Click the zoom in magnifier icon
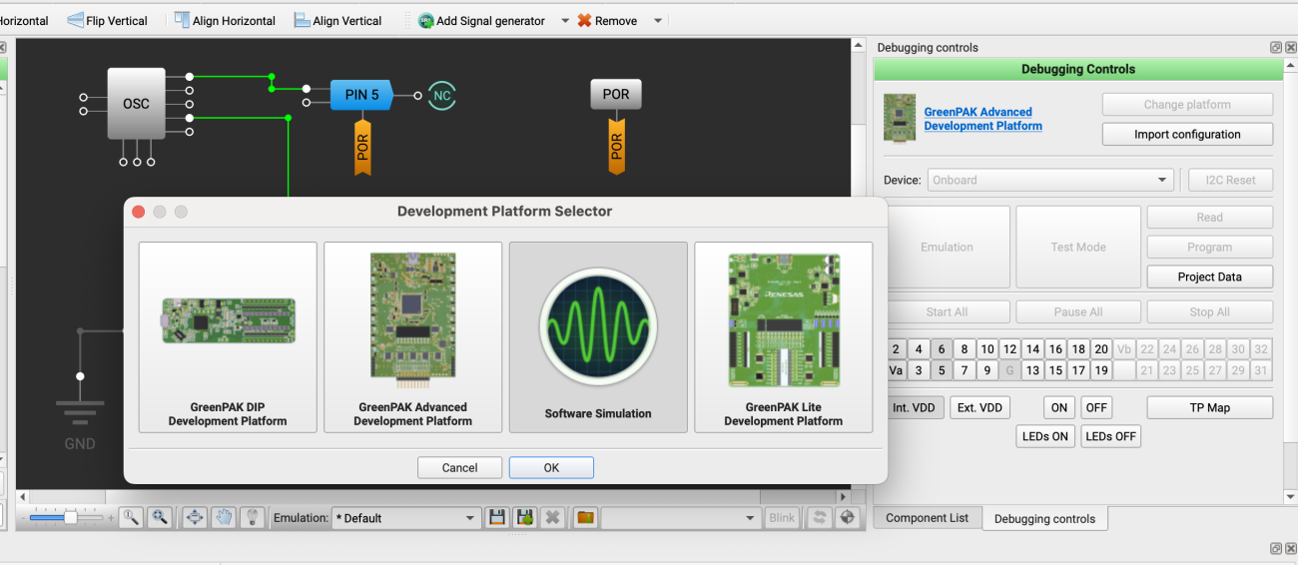Screen dimensions: 1298x565 pos(160,517)
